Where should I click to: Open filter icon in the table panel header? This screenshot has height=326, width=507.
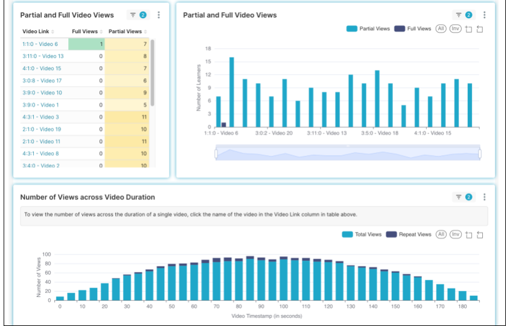click(133, 15)
